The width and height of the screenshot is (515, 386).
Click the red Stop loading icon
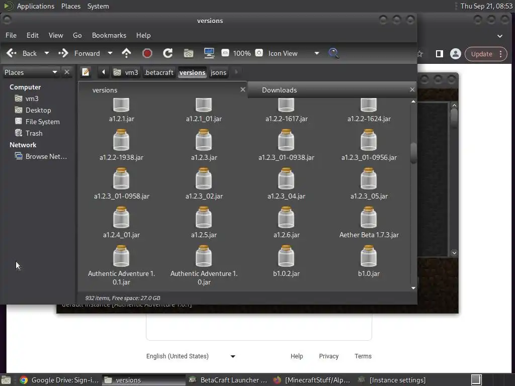click(x=147, y=53)
